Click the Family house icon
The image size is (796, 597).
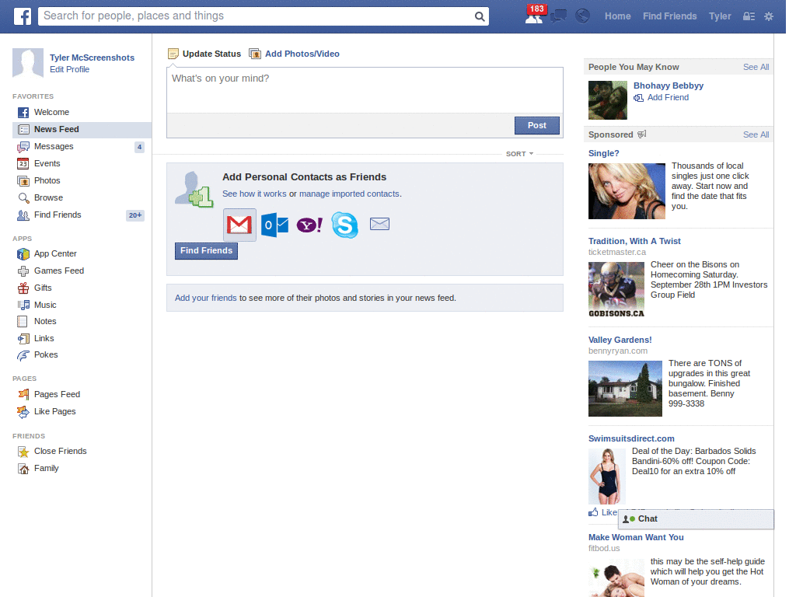[23, 469]
